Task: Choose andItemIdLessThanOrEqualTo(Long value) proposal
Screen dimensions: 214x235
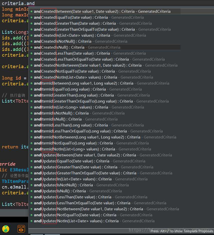Action: pos(104,131)
